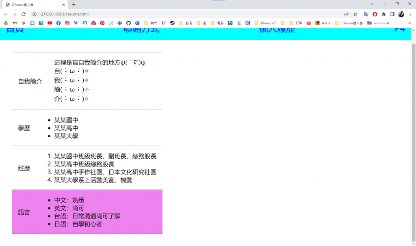
Task: Show more bookmarks with the chevron
Action: click(409, 23)
